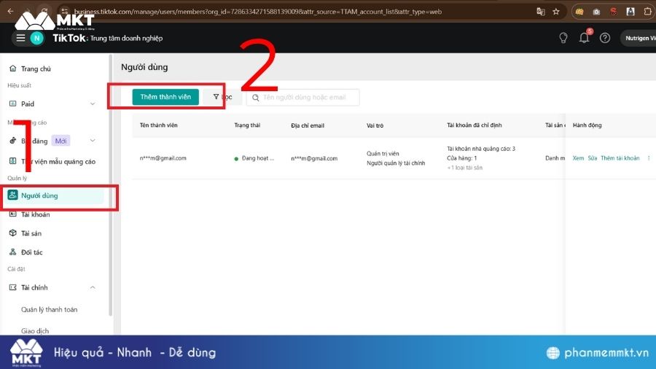Viewport: 656px width, 369px height.
Task: Click the camera screenshot extension icon
Action: (596, 12)
